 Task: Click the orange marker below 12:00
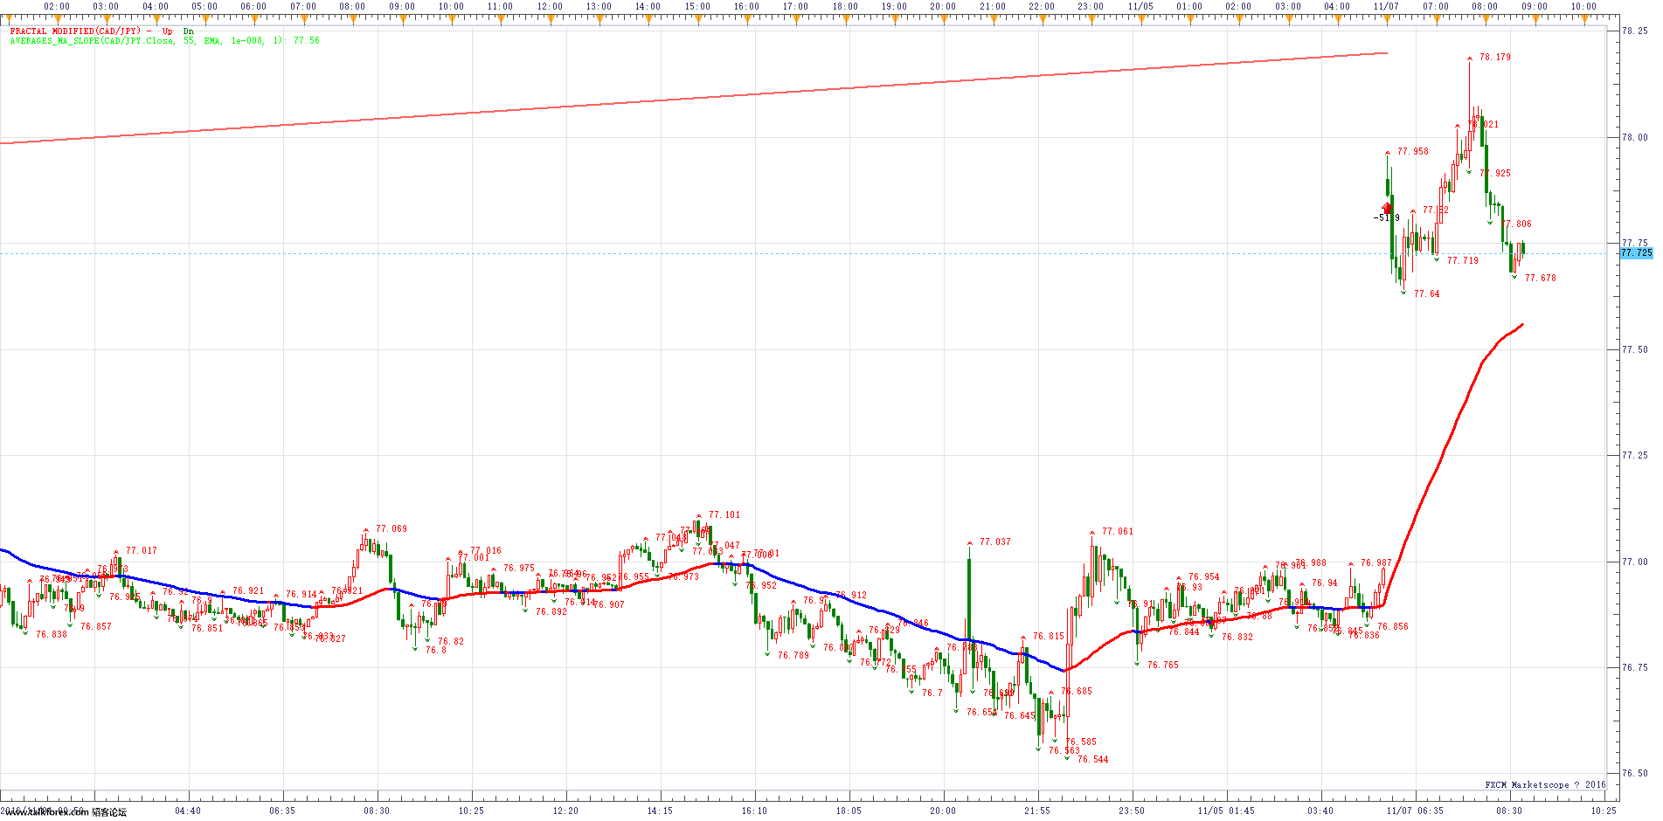[x=550, y=17]
